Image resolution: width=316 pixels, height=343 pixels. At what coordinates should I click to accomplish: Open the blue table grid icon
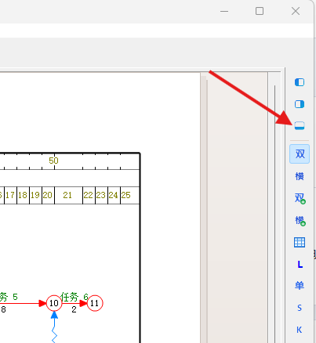(300, 243)
